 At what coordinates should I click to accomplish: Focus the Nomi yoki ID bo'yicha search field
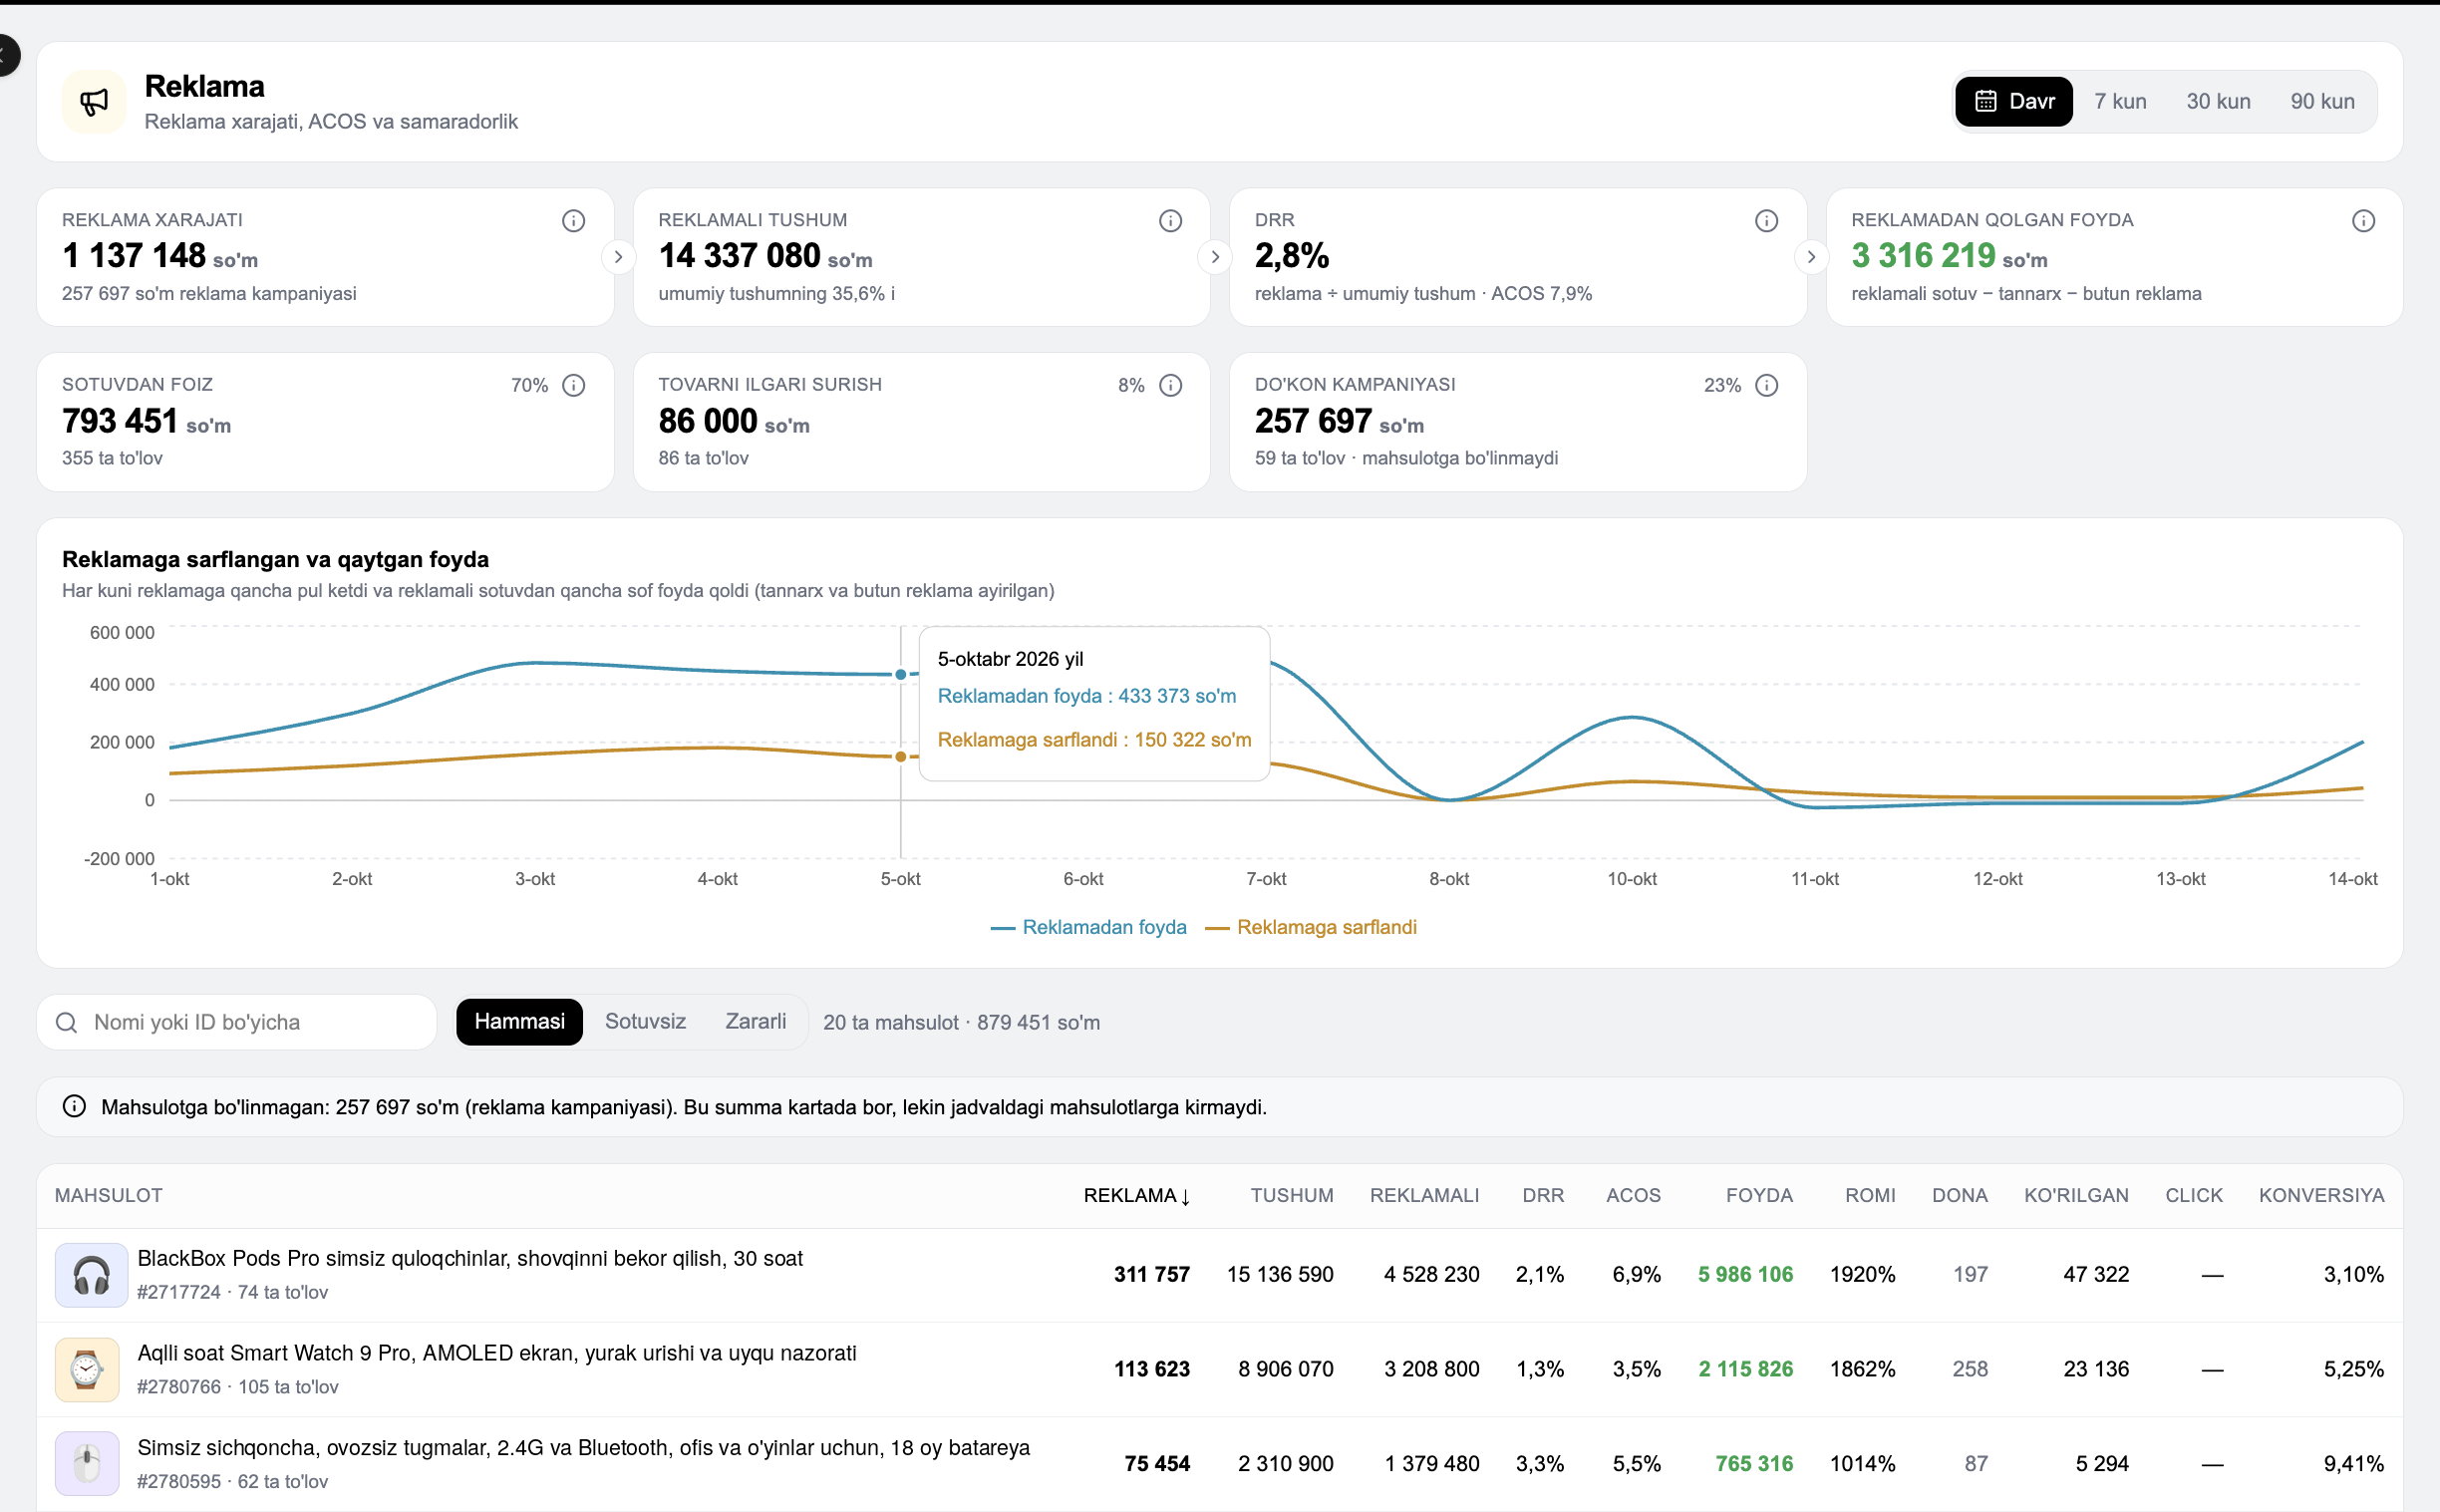(x=237, y=1022)
